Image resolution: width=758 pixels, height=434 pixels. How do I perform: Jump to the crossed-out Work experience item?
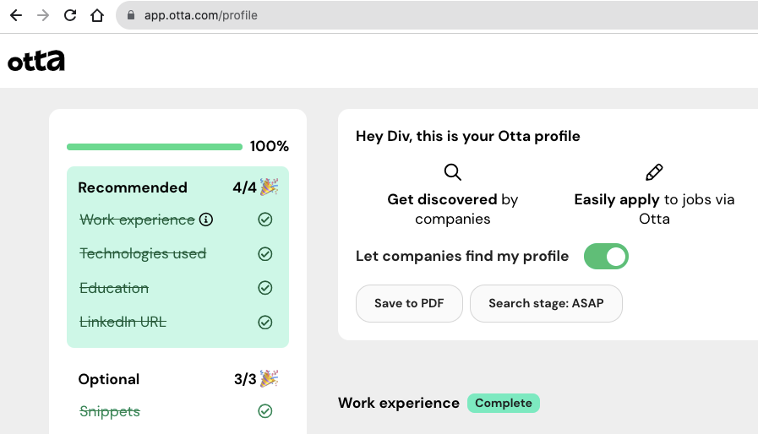(x=137, y=220)
